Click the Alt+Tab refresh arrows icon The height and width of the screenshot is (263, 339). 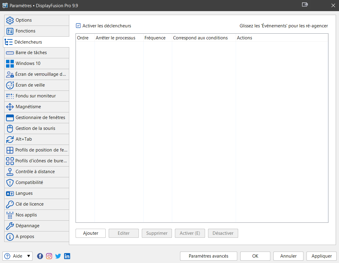[10, 139]
